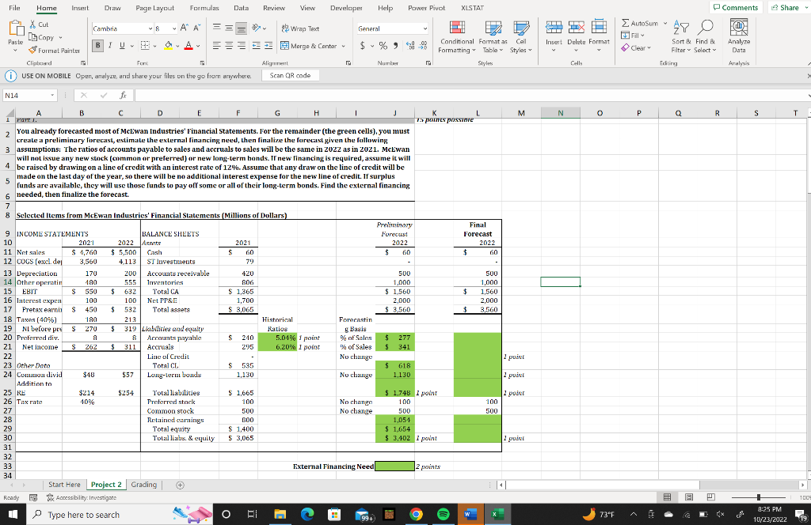Toggle Italic formatting
This screenshot has width=811, height=525.
[110, 46]
